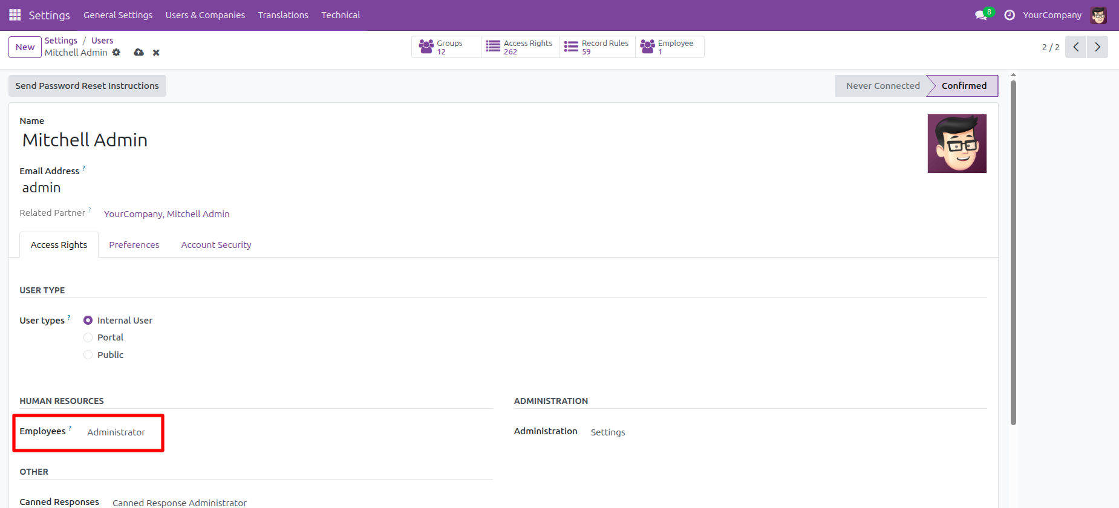Switch to the Preferences tab

pyautogui.click(x=134, y=245)
